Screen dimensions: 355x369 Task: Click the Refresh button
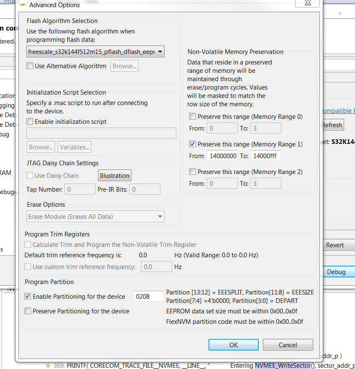point(333,125)
